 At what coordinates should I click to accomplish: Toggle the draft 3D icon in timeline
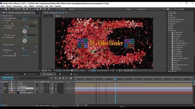55,78
